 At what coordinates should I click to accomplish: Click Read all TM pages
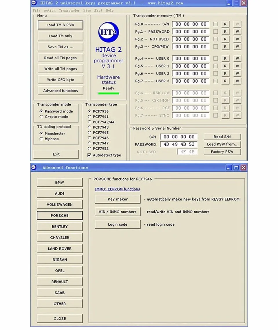pyautogui.click(x=61, y=58)
